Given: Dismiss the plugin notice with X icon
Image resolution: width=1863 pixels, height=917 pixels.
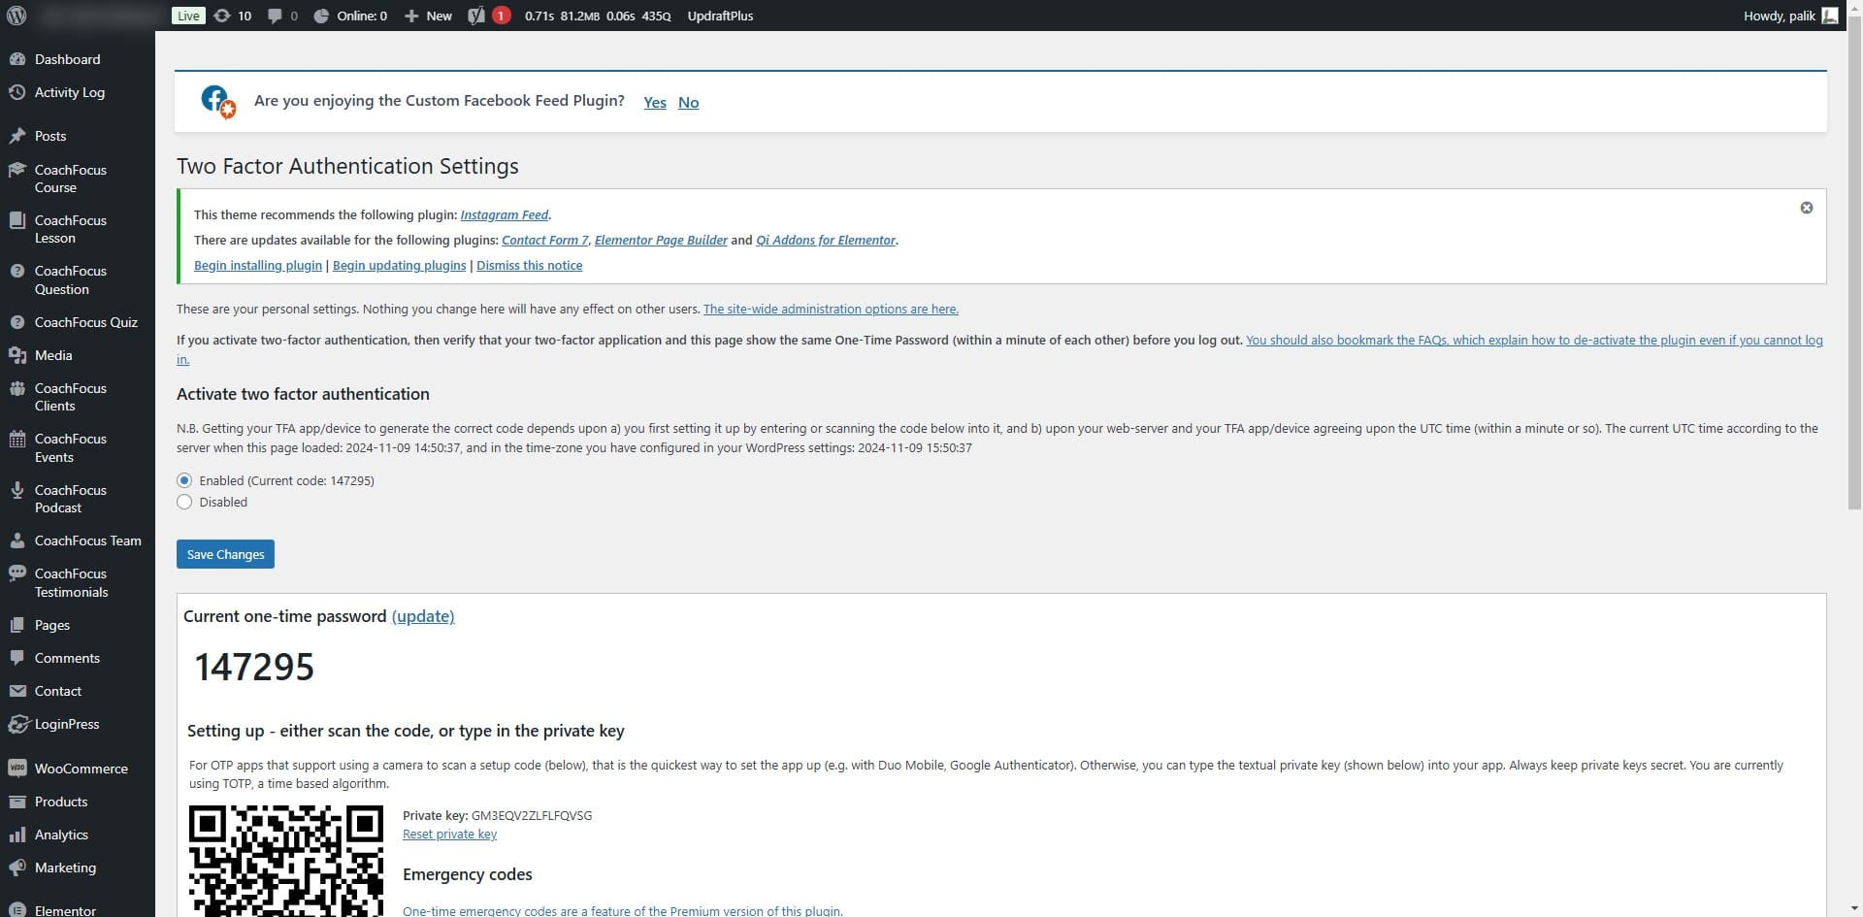Looking at the screenshot, I should coord(1806,208).
